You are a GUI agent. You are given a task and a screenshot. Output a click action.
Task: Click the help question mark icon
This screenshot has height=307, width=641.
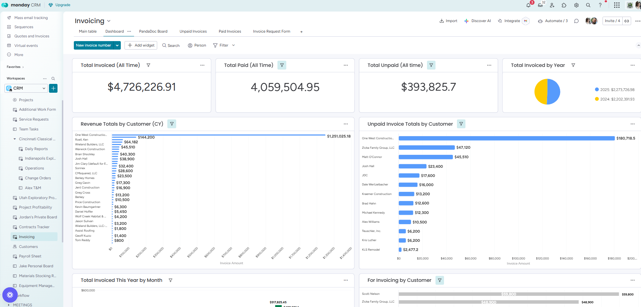(x=600, y=5)
